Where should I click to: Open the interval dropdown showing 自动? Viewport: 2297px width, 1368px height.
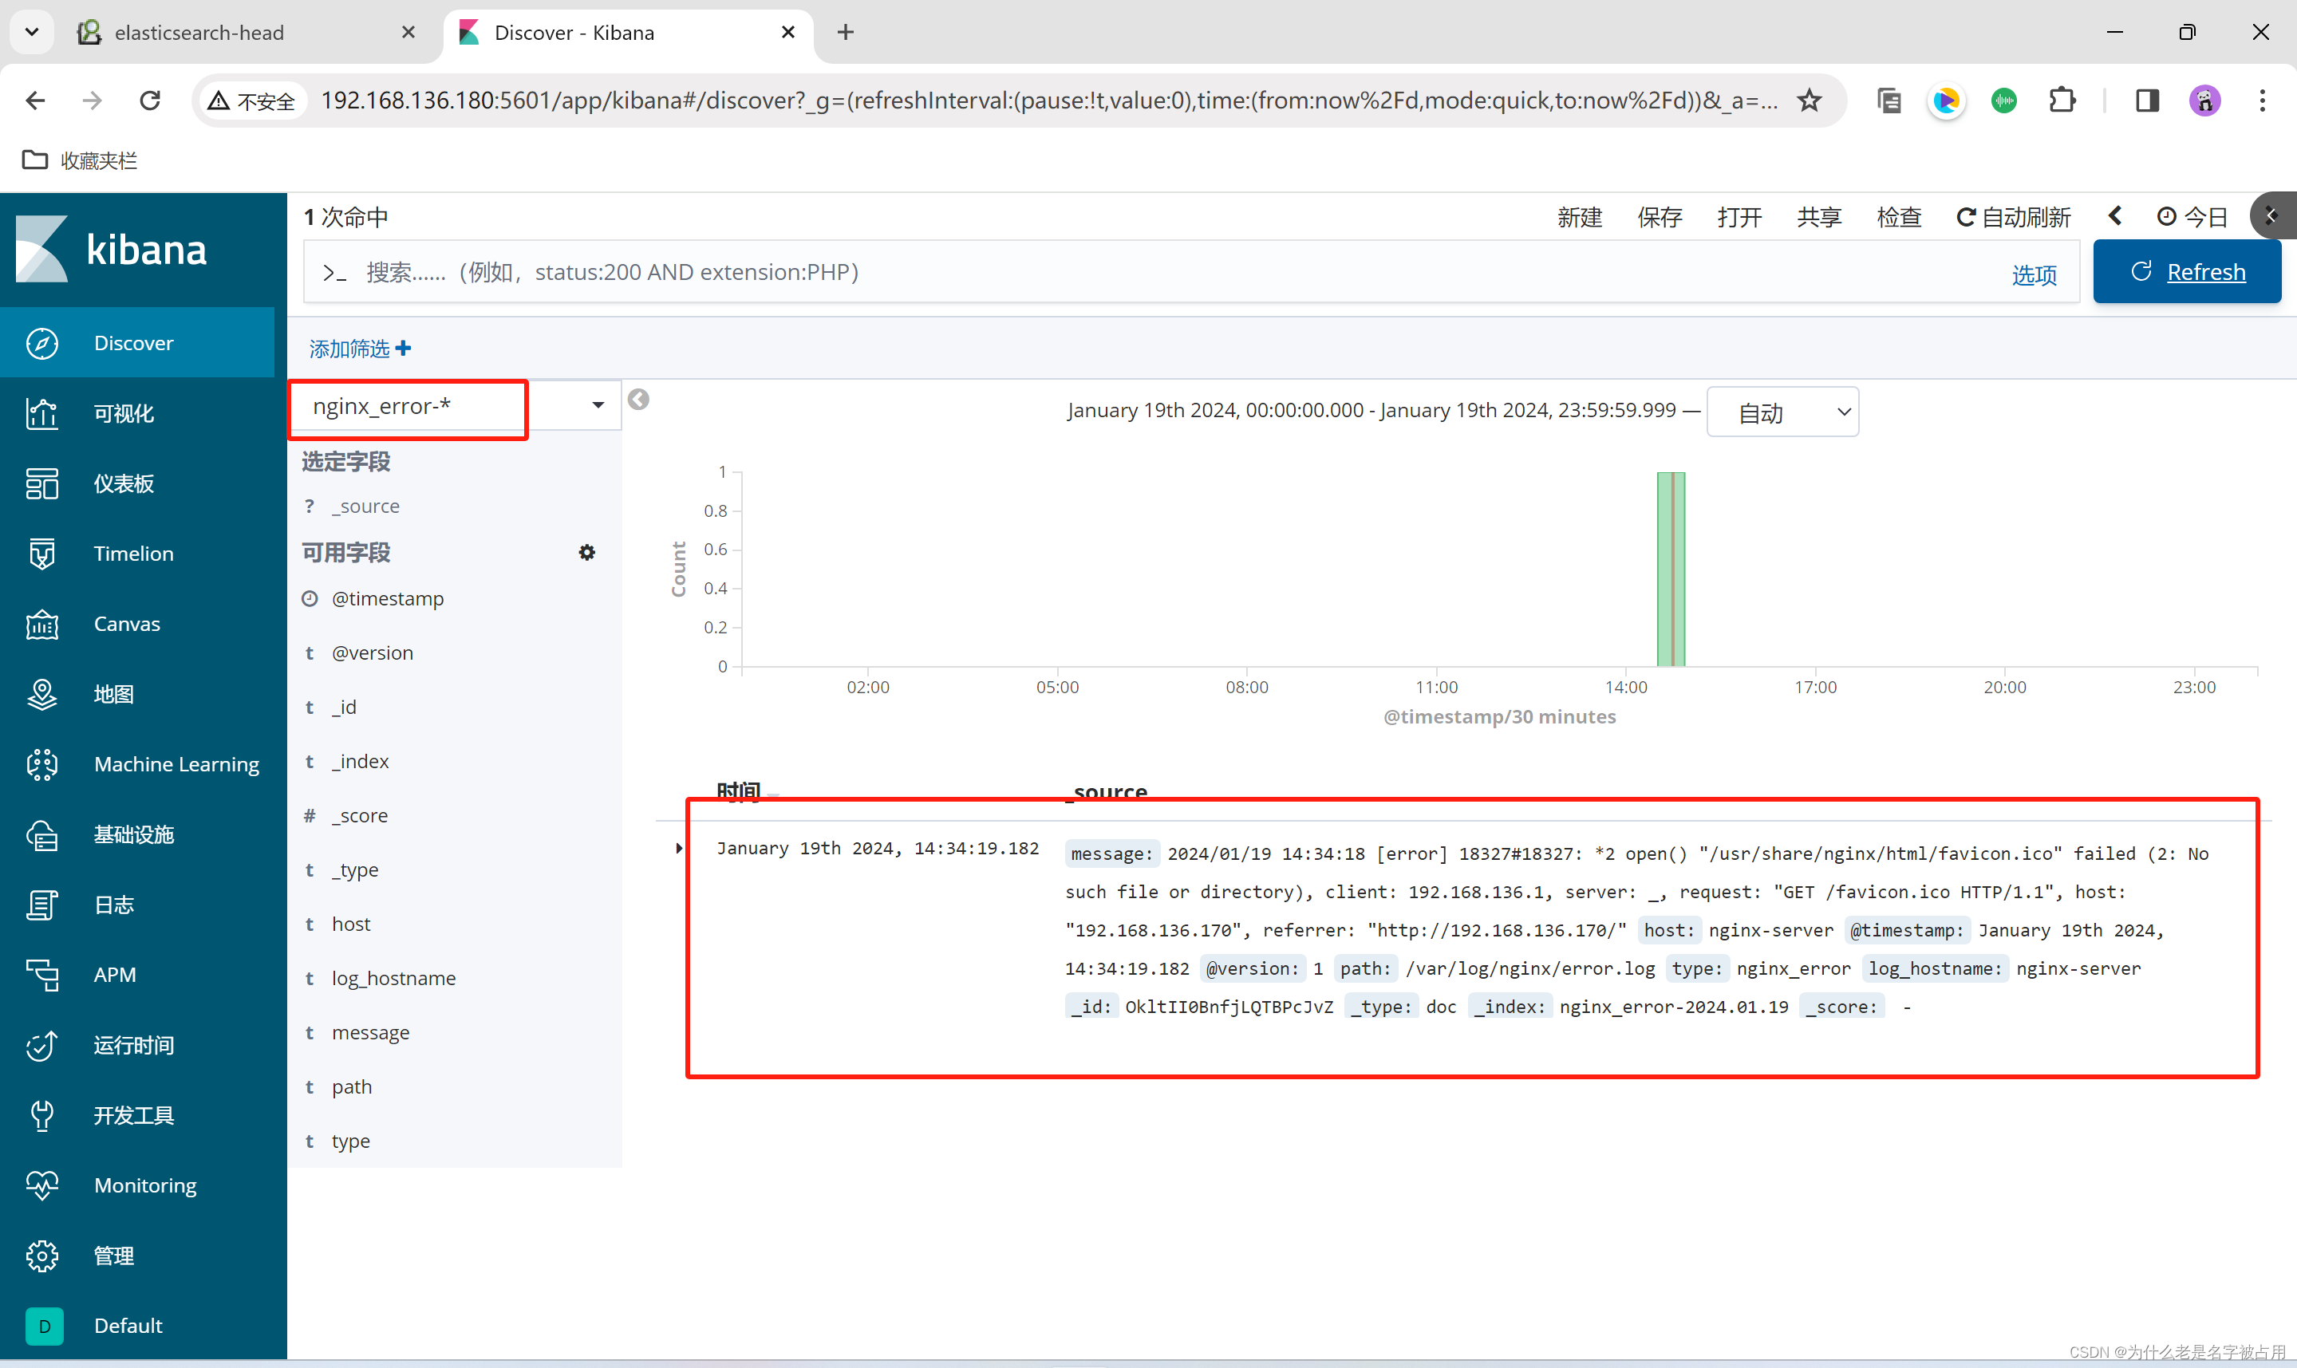point(1782,412)
